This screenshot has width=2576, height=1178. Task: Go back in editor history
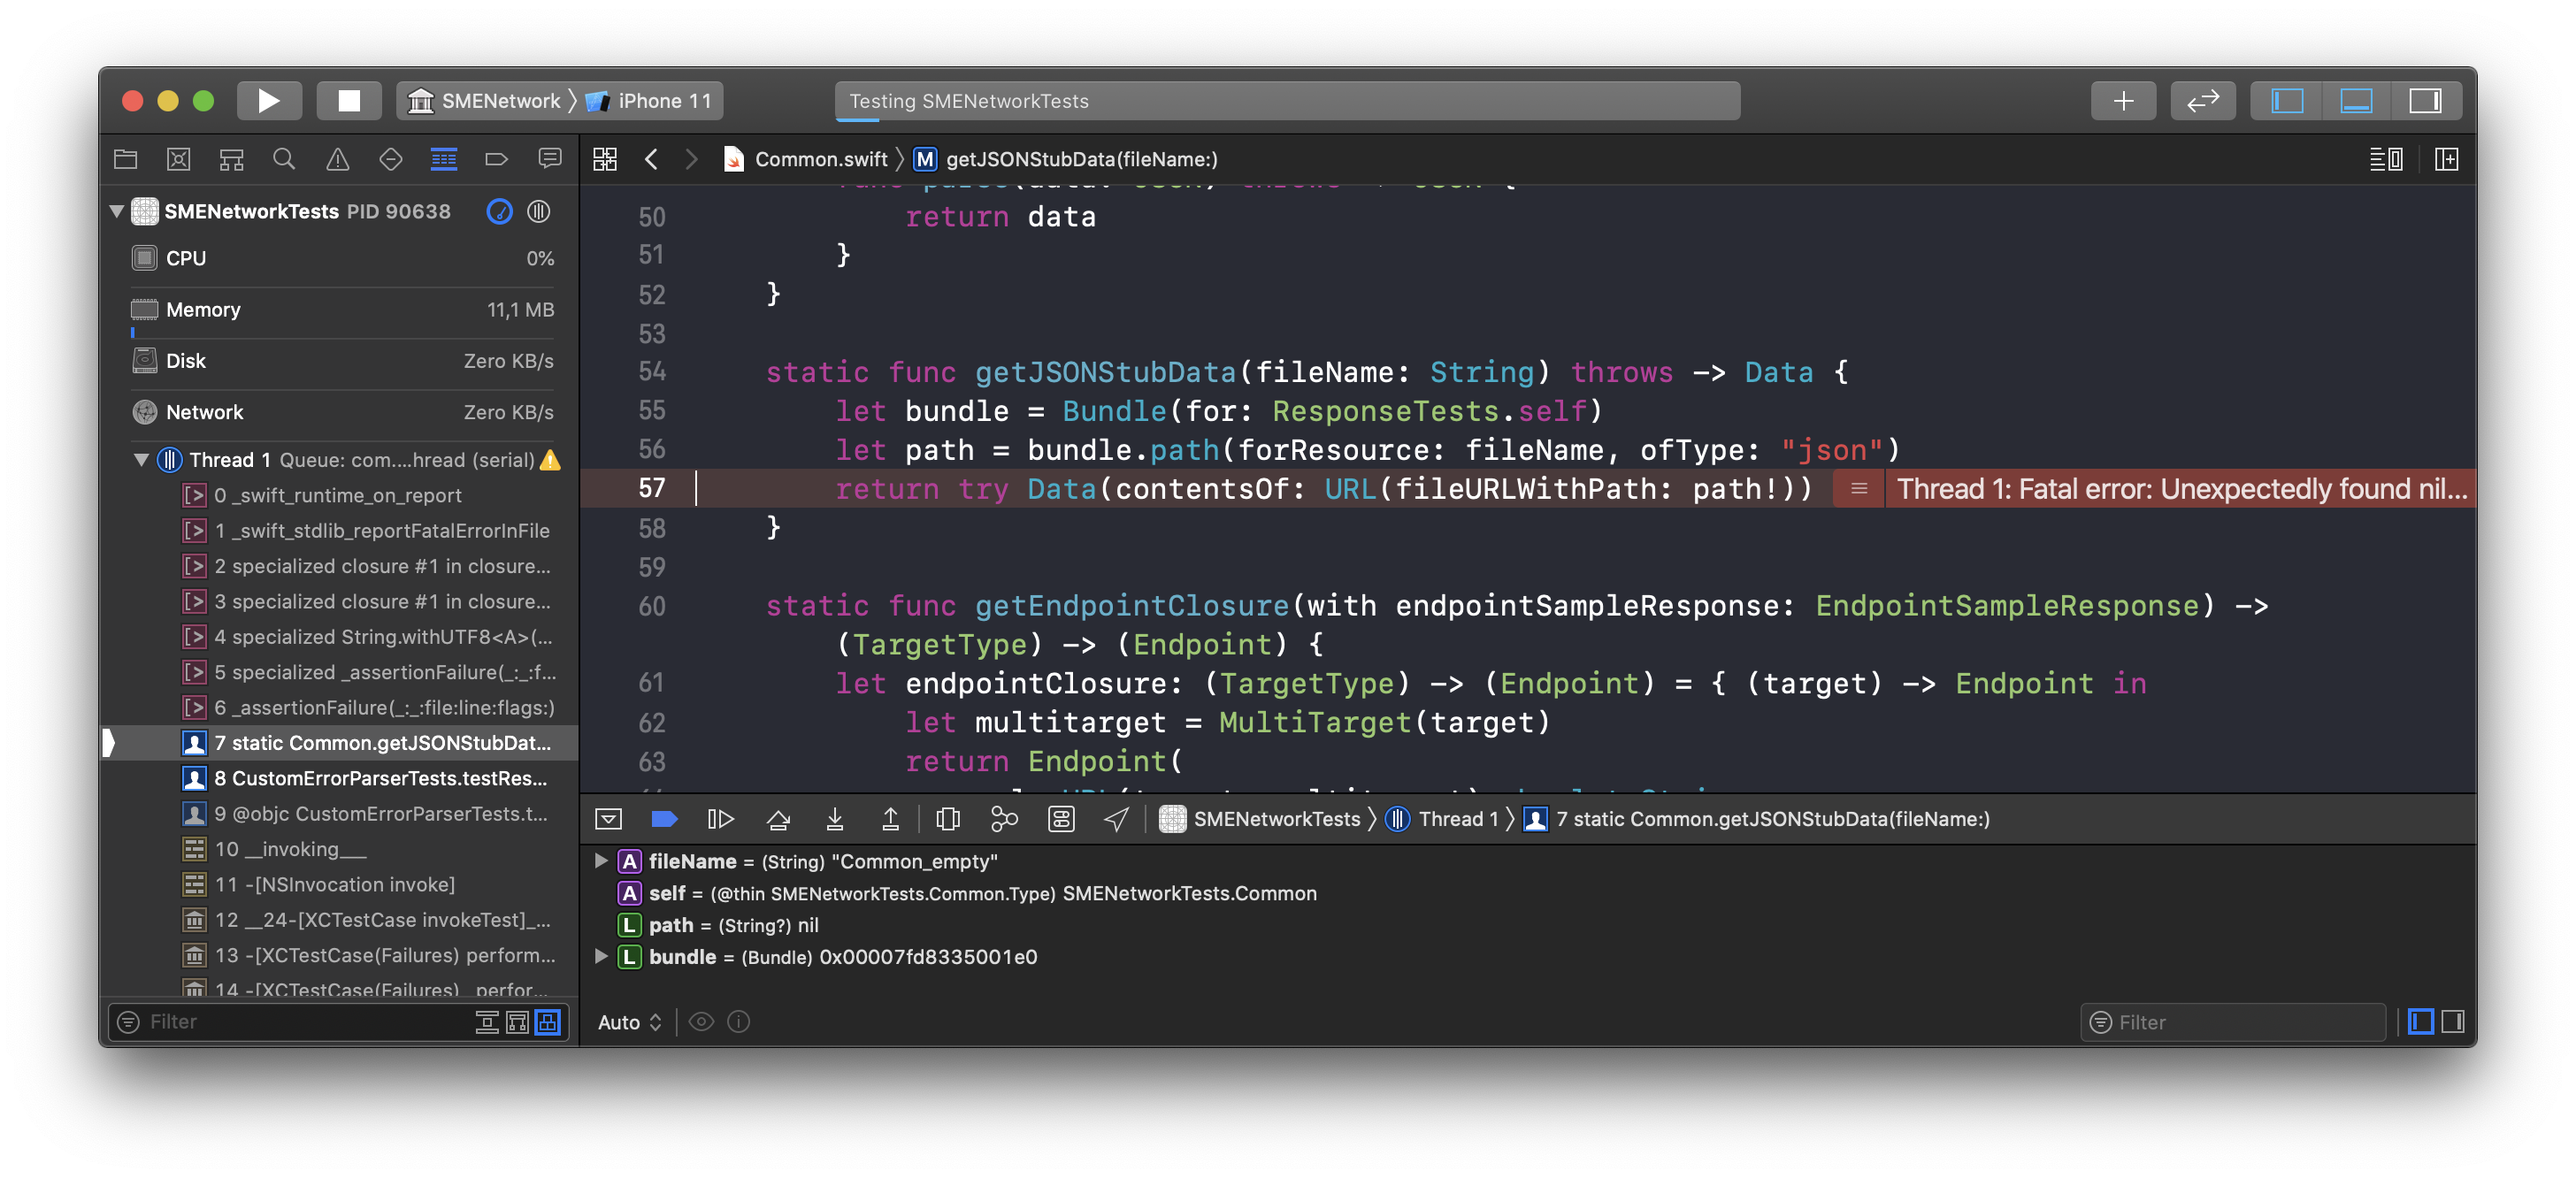651,159
